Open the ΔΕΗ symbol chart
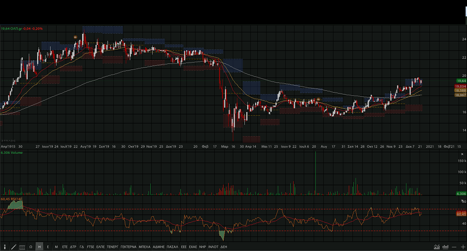This screenshot has height=251, width=467. pyautogui.click(x=224, y=247)
